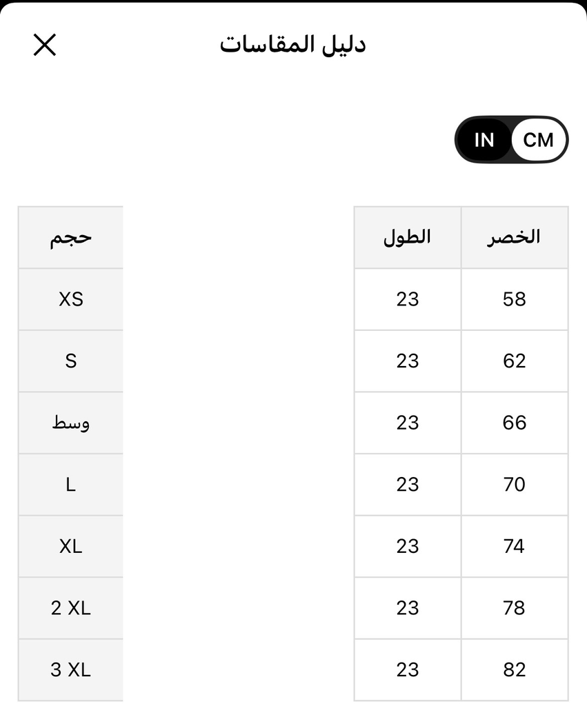
Task: Switch measurement units to CM
Action: point(538,140)
